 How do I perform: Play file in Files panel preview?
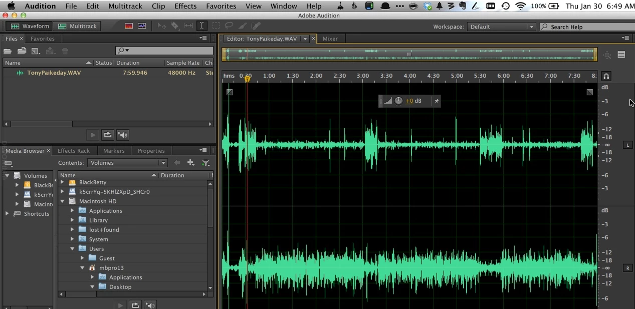click(x=93, y=135)
